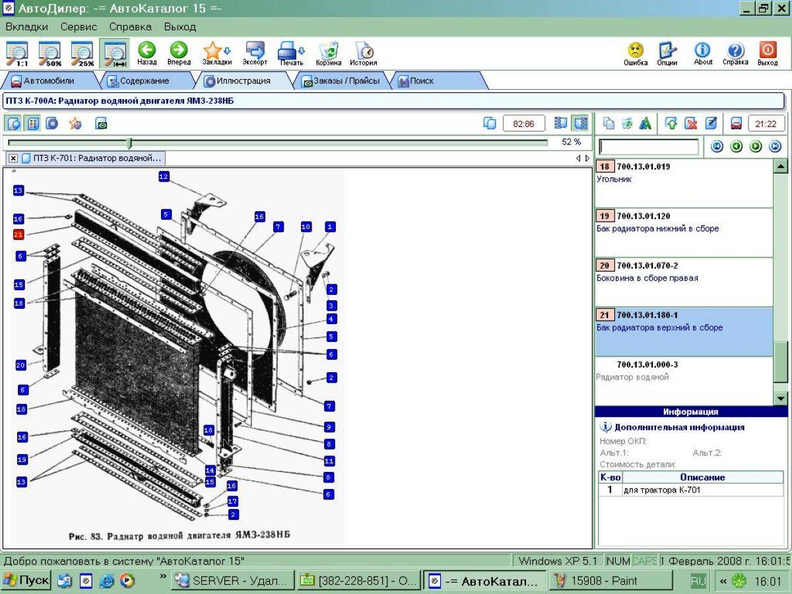Image resolution: width=792 pixels, height=594 pixels.
Task: Open the Справка menu in menu bar
Action: tap(130, 27)
